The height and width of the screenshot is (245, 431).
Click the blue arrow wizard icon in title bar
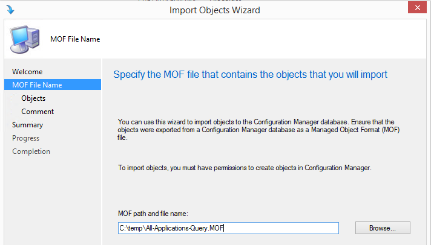point(10,10)
